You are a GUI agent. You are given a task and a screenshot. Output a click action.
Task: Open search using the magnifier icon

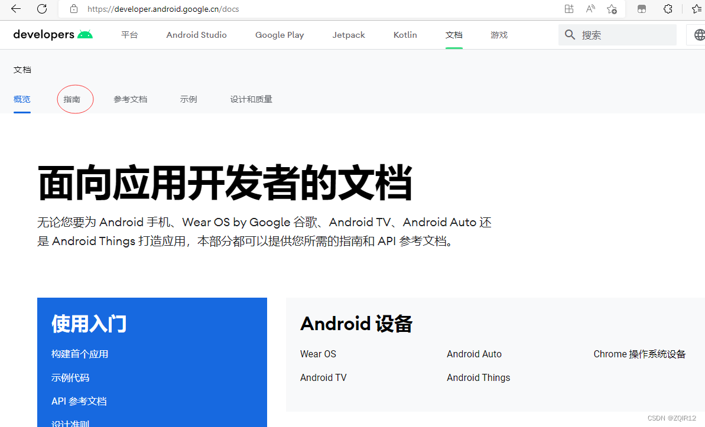(569, 34)
